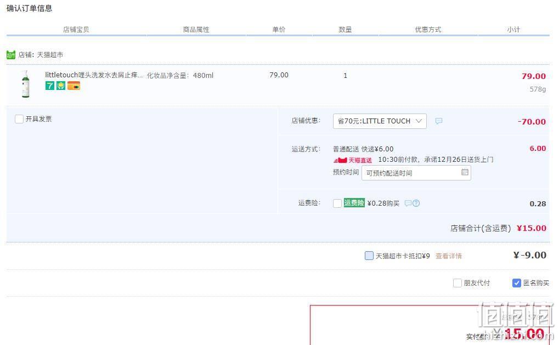The image size is (559, 345).
Task: Tick the 开具发票 invoice checkbox
Action: point(19,119)
